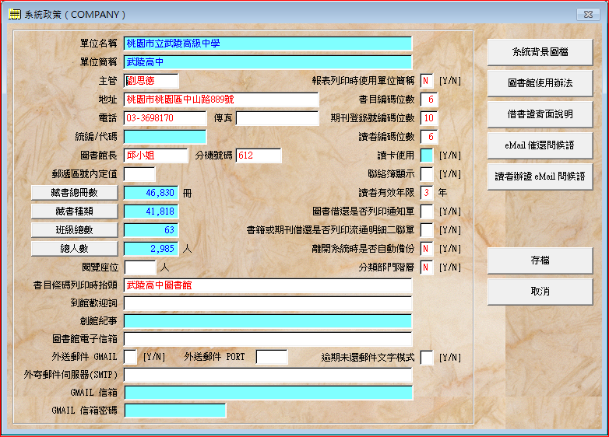The height and width of the screenshot is (437, 609).
Task: Close the 系統政策 window
Action: pyautogui.click(x=588, y=14)
